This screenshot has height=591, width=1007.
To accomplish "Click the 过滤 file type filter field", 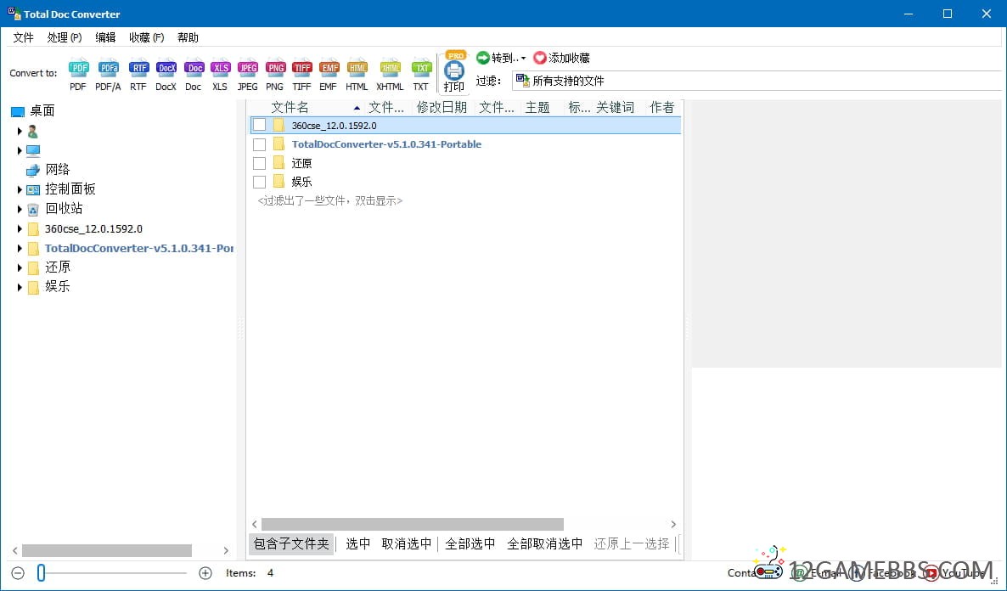I will click(x=756, y=81).
